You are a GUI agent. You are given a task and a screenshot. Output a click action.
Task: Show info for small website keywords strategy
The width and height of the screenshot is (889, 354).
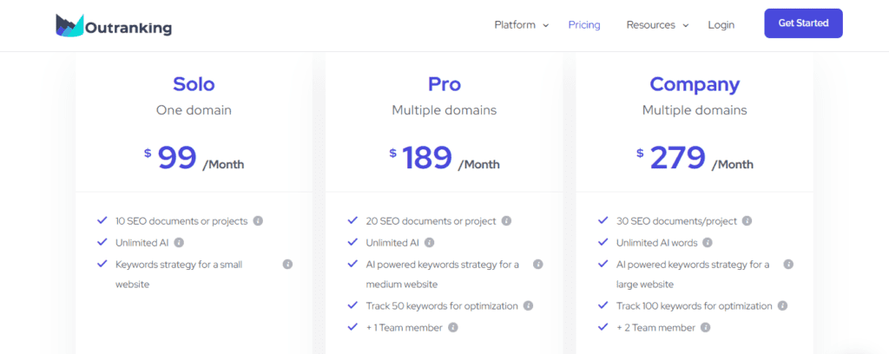pyautogui.click(x=287, y=264)
